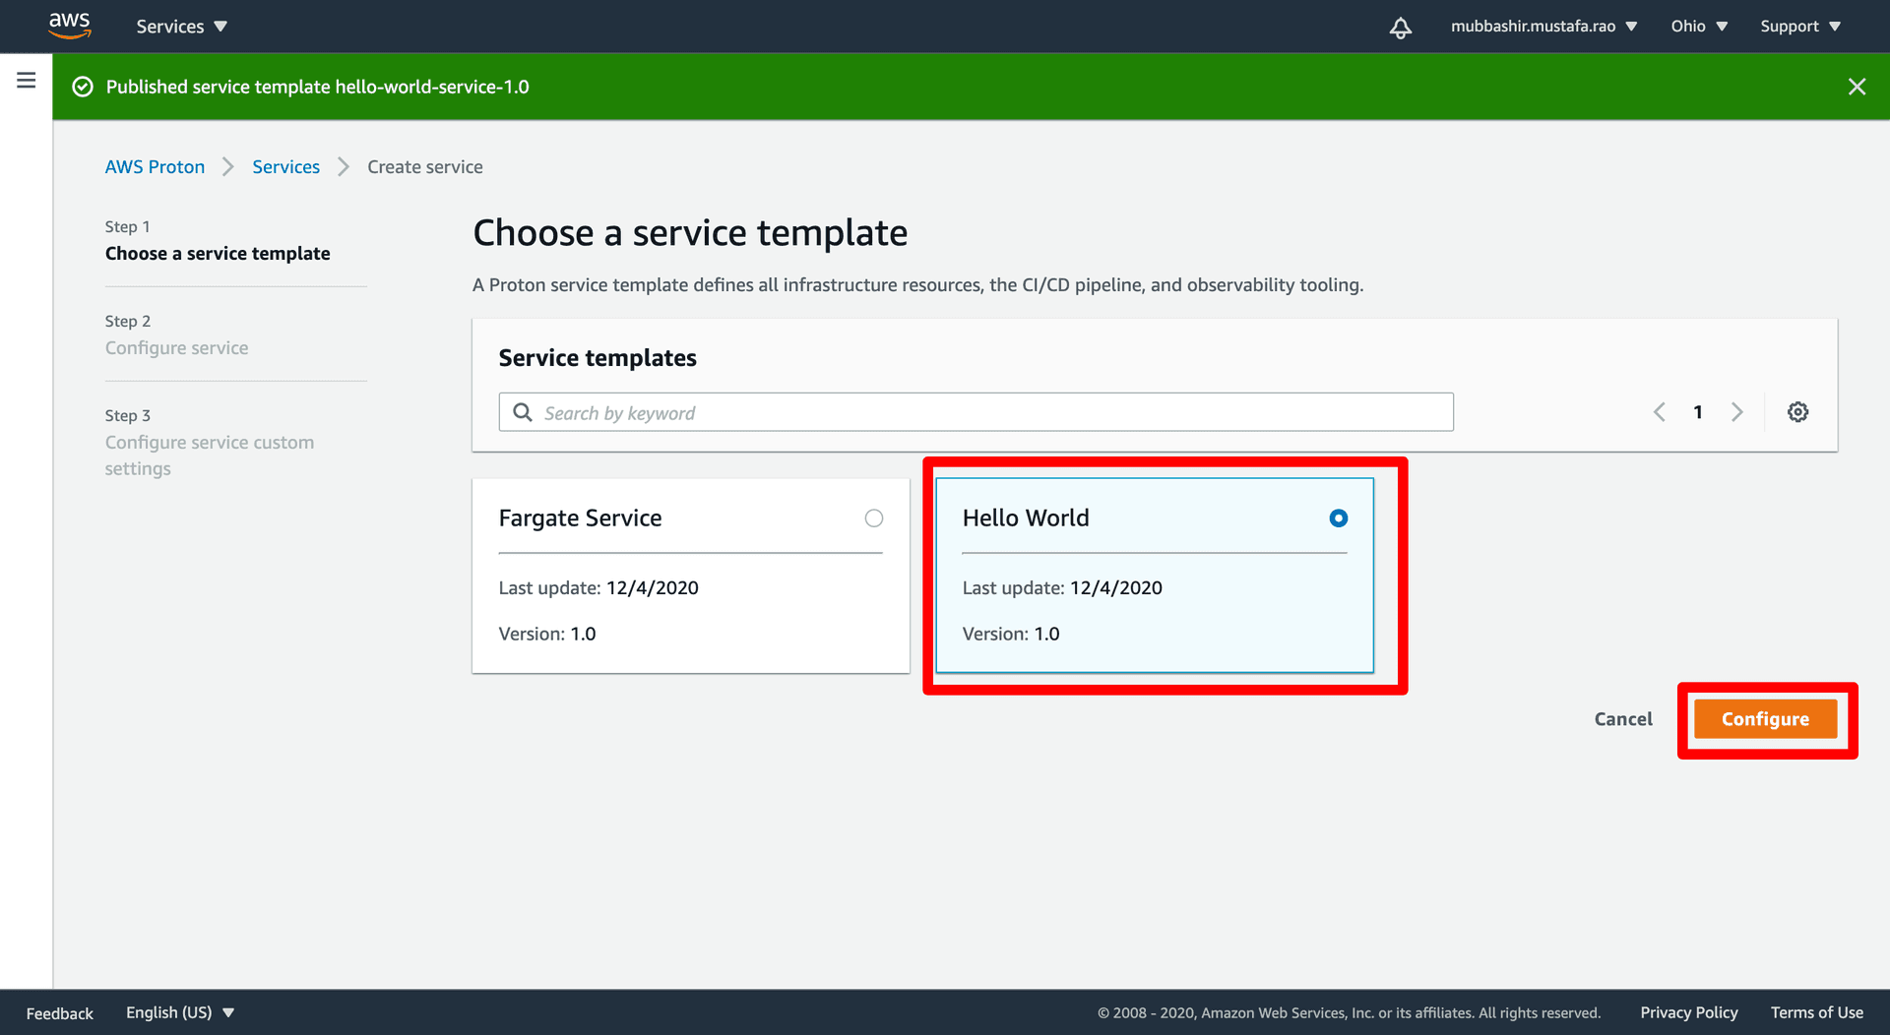Go to next page of templates
This screenshot has height=1035, width=1890.
click(x=1737, y=412)
